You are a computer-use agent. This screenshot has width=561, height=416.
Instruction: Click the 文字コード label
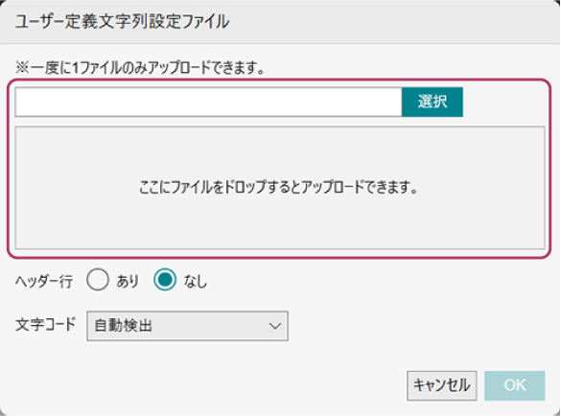45,325
